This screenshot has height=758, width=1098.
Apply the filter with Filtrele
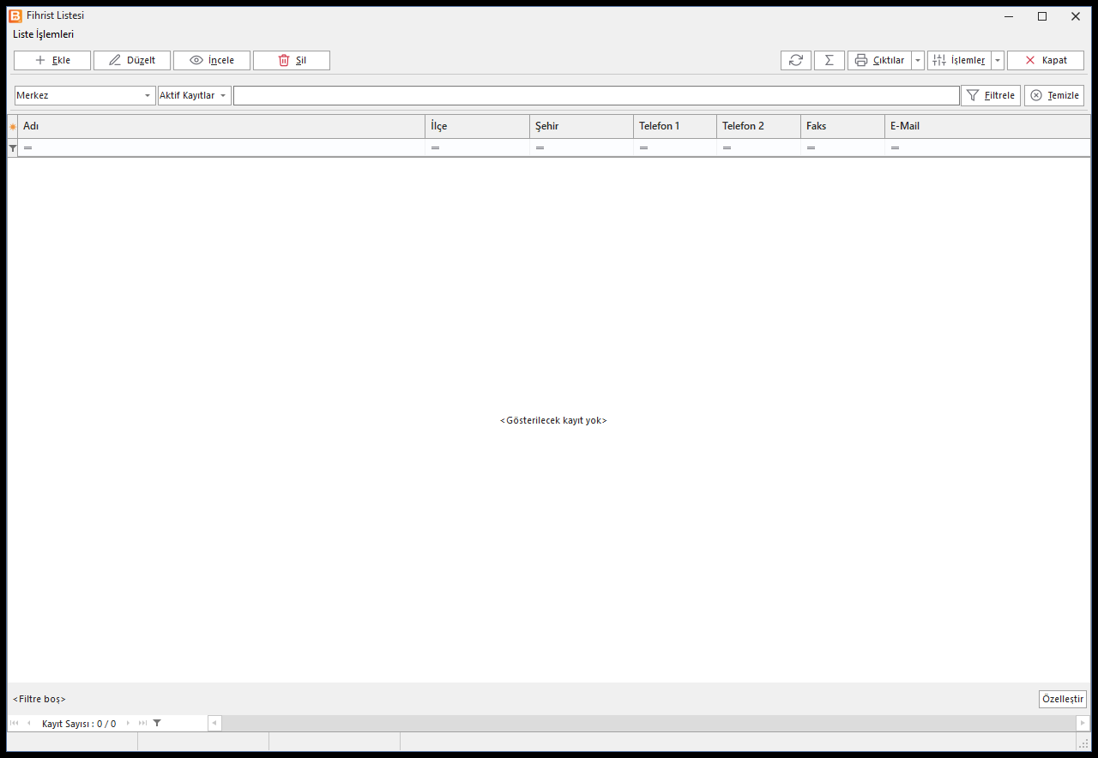991,95
